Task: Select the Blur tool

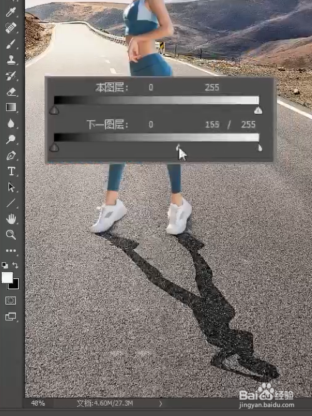Action: 11,124
